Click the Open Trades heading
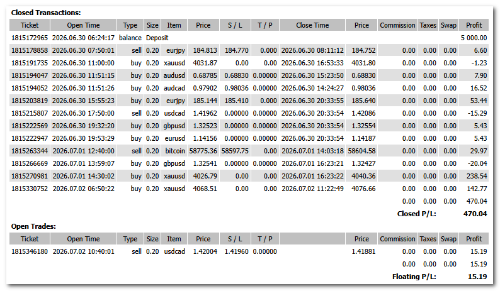This screenshot has width=500, height=291. pyautogui.click(x=33, y=226)
